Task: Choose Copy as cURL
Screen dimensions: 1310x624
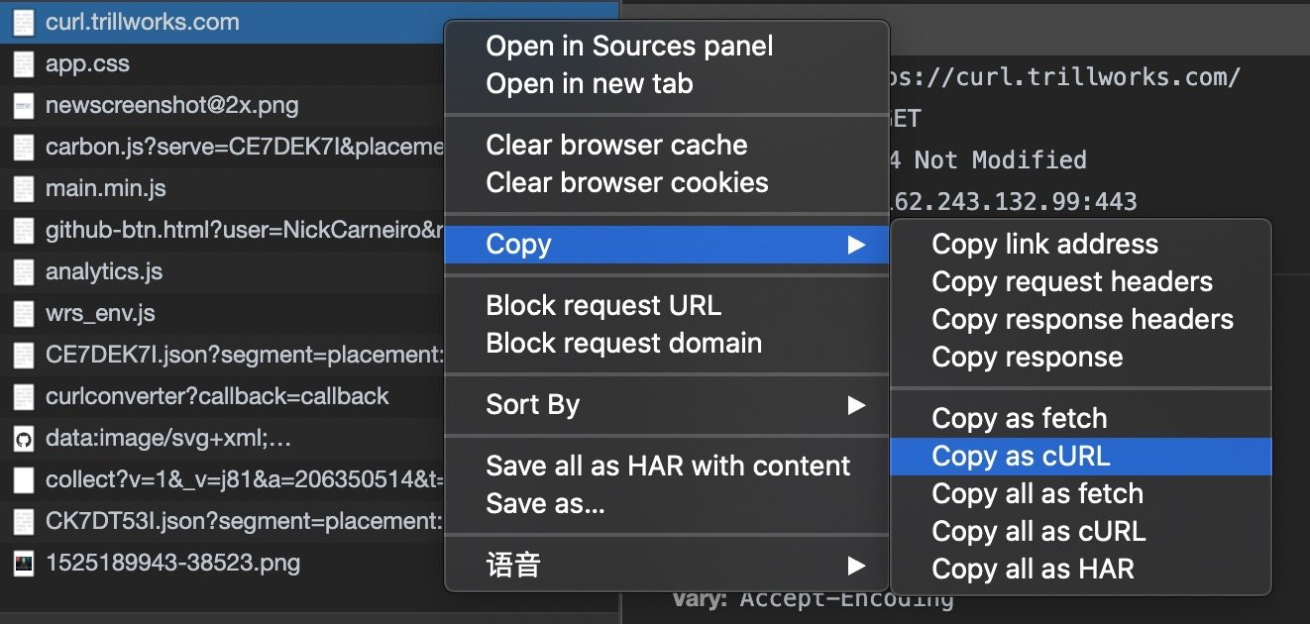Action: coord(1021,457)
